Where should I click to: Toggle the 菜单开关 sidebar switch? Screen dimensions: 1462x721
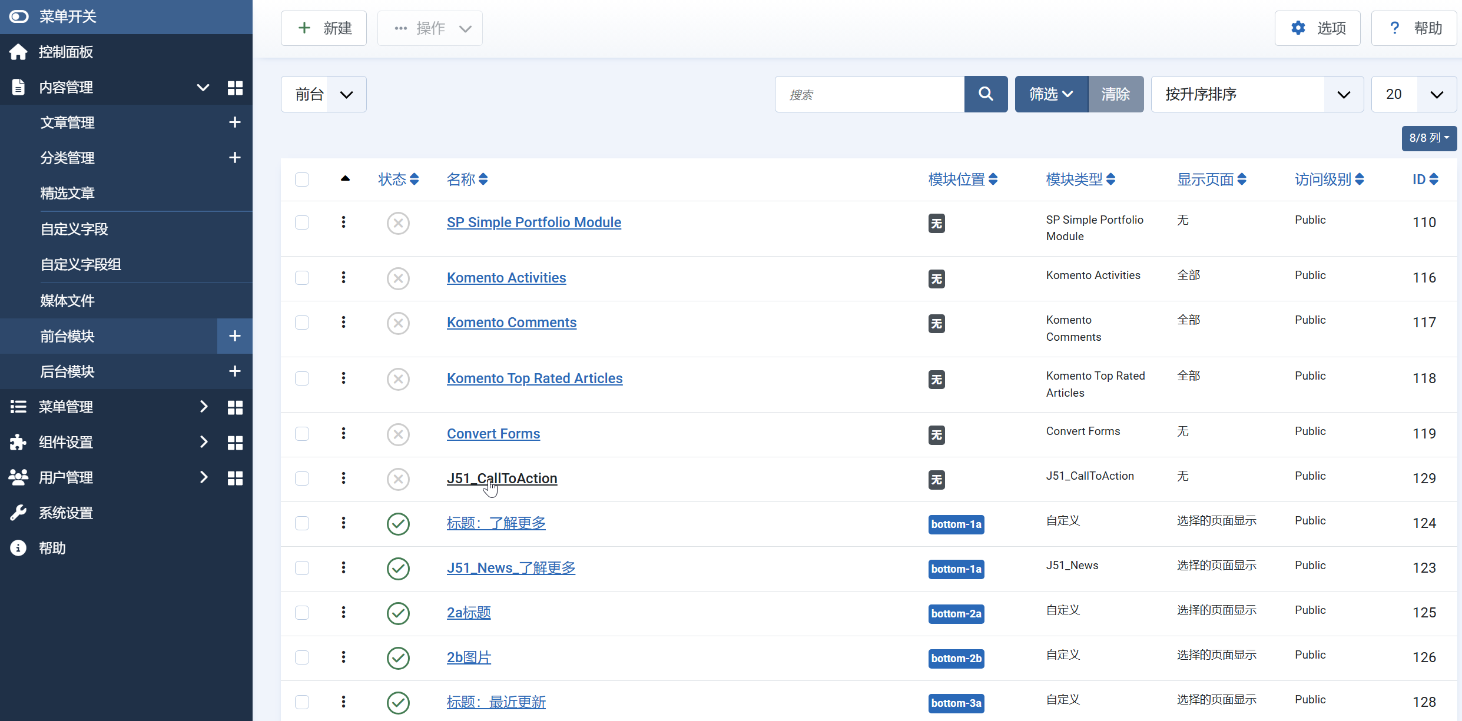click(x=19, y=16)
